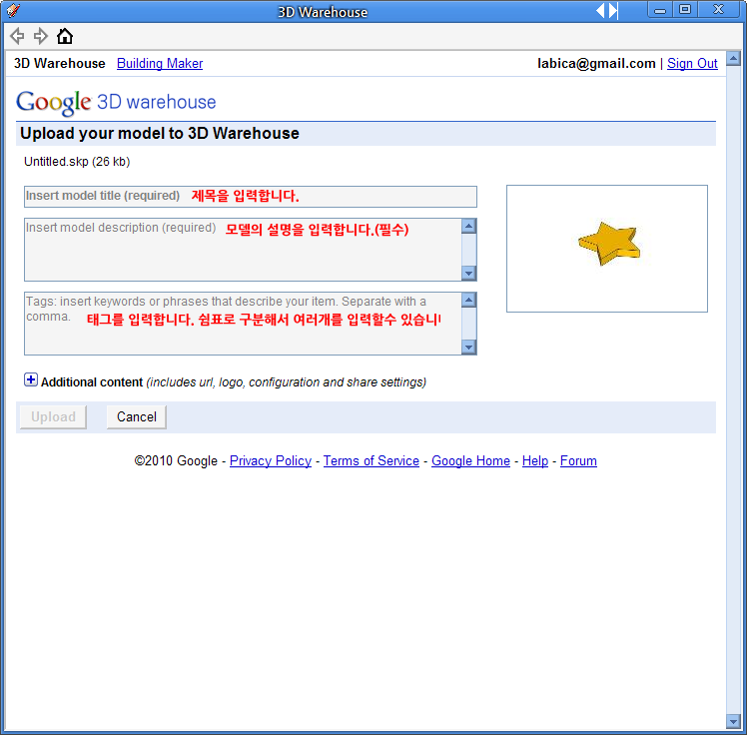Open the Building Maker link
Viewport: 747px width, 735px height.
pos(160,63)
